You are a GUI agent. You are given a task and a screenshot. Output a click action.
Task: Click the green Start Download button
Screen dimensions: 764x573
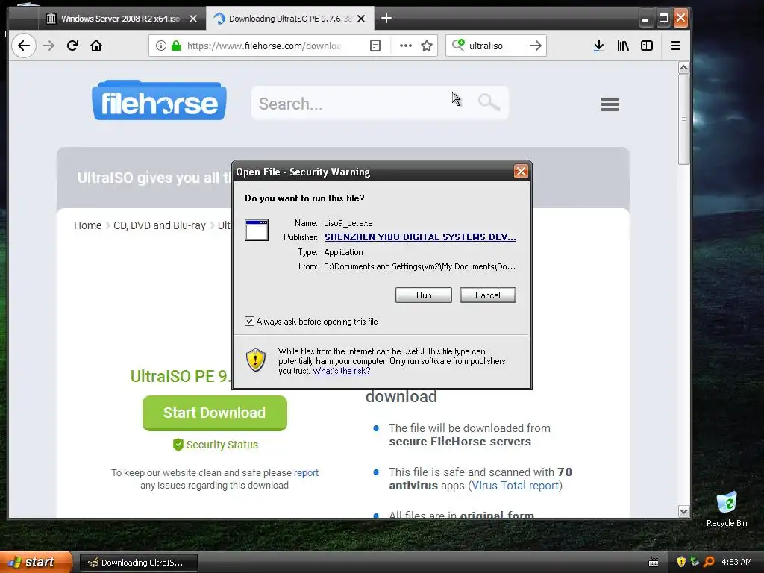214,413
